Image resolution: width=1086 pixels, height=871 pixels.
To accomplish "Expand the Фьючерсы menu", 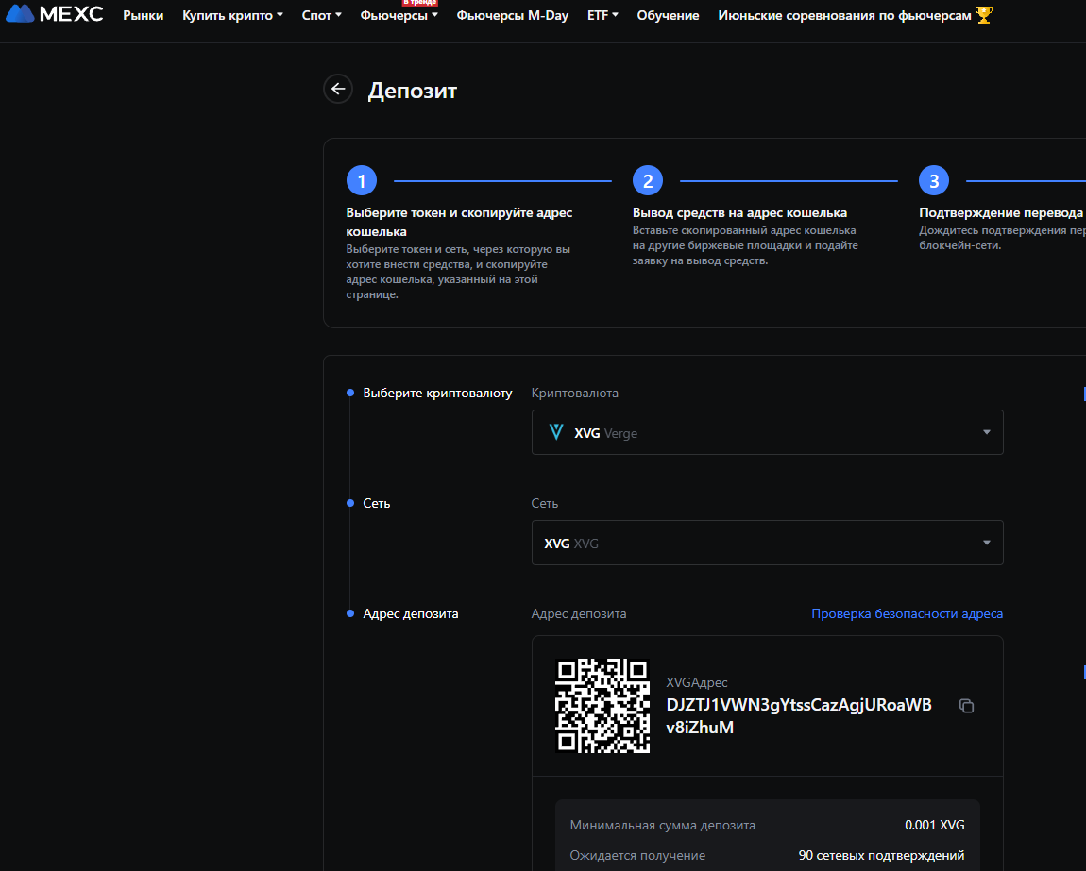I will pos(399,15).
